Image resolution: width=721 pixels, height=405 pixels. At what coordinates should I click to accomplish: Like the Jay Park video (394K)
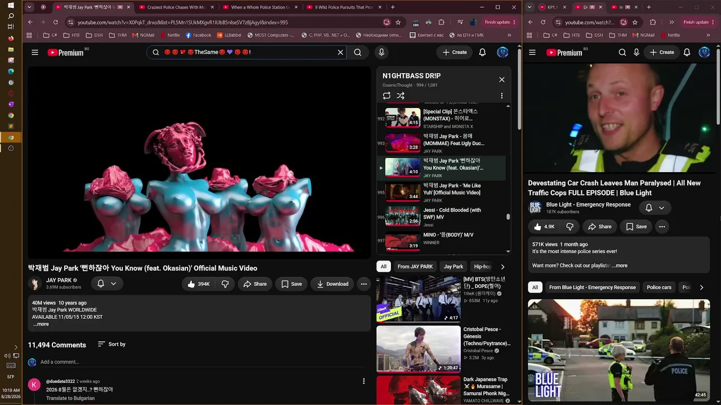(198, 284)
